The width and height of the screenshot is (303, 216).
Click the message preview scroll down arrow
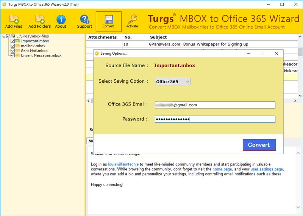pos(298,207)
